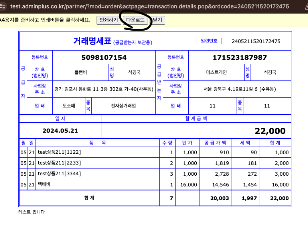
Task: Click the business item 전자상거래업
Action: click(x=123, y=106)
